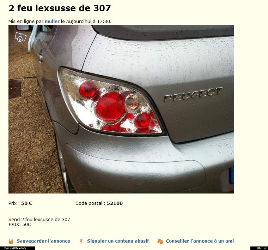Choose Conseiller l'annonce à un ami
The width and height of the screenshot is (268, 250).
click(x=200, y=241)
